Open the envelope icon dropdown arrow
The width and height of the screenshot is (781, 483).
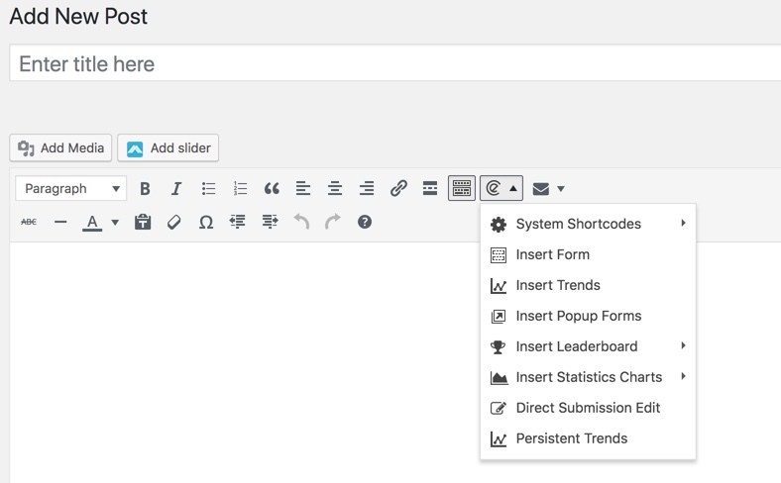[x=561, y=189]
